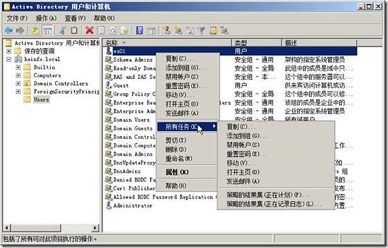The height and width of the screenshot is (248, 388).
Task: Select 移动(V)... in the submenu
Action: pos(276,163)
